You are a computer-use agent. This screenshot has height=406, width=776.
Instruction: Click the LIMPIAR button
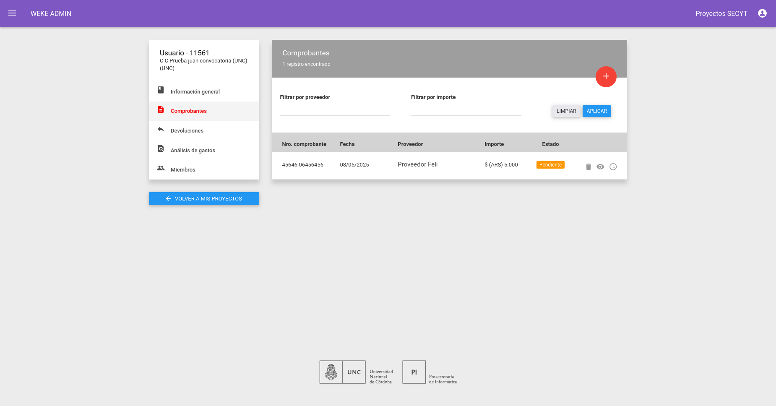tap(566, 111)
